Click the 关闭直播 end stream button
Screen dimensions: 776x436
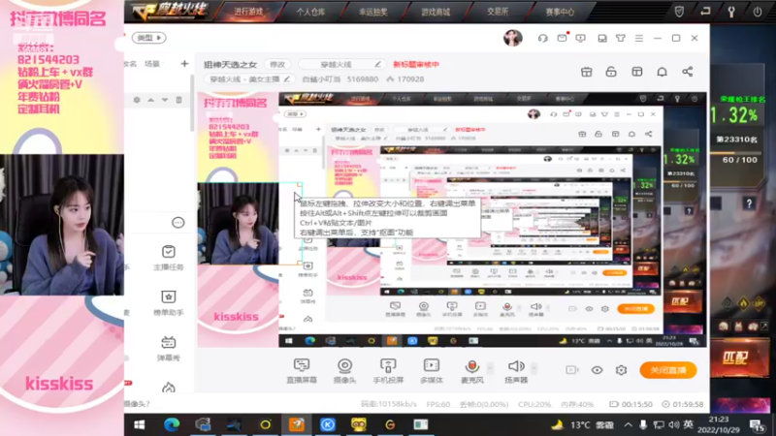point(668,370)
